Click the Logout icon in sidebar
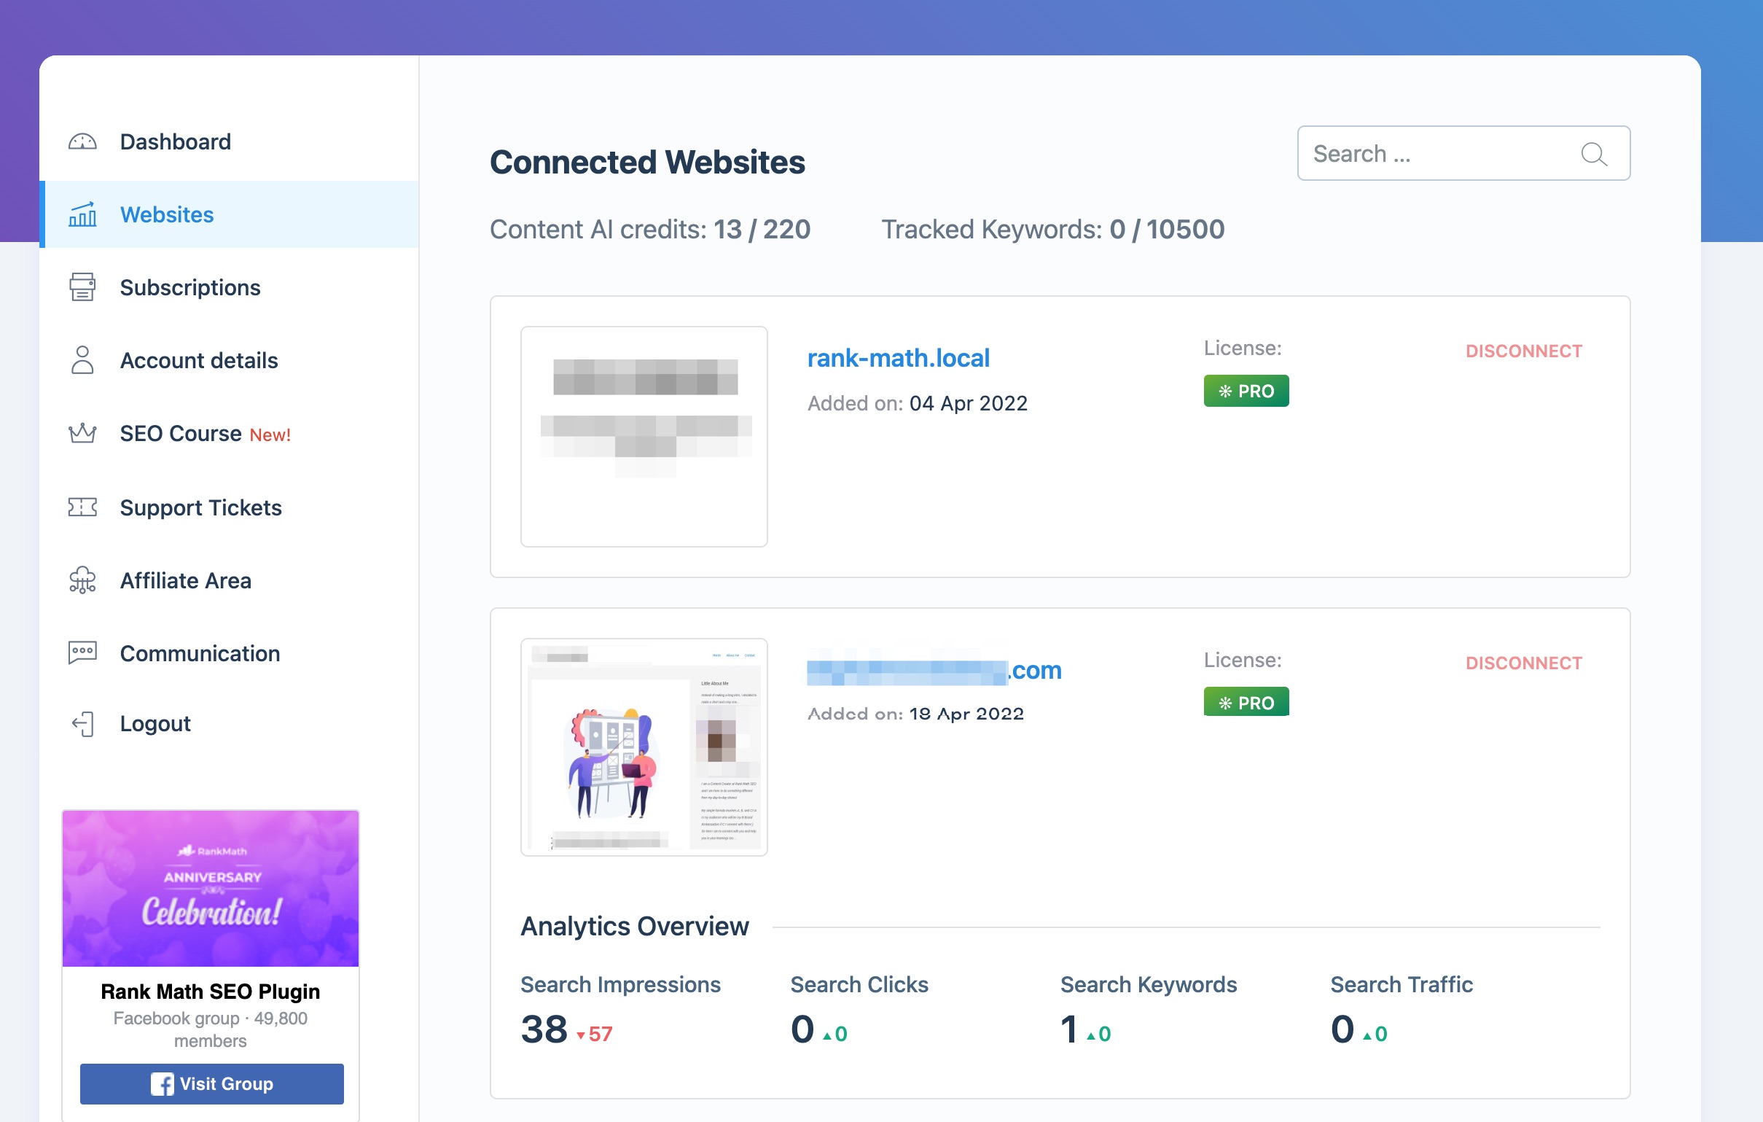Screen dimensions: 1763x1122 [x=84, y=722]
